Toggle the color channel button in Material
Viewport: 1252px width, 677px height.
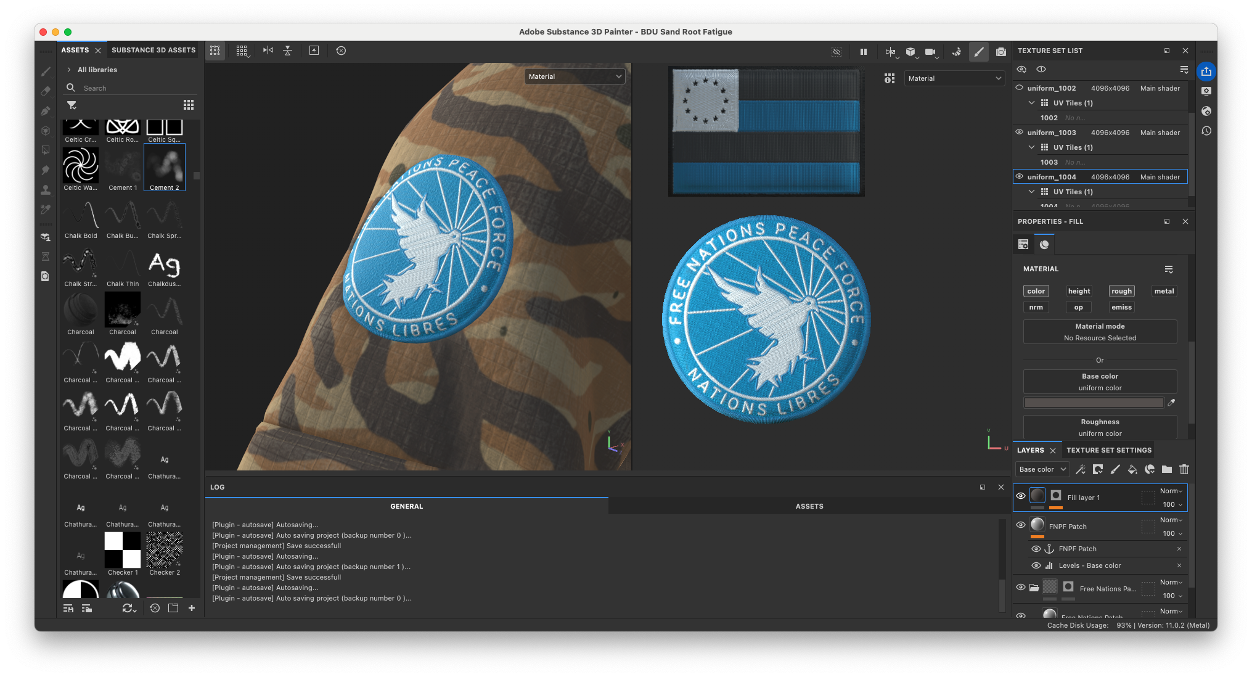[1036, 291]
